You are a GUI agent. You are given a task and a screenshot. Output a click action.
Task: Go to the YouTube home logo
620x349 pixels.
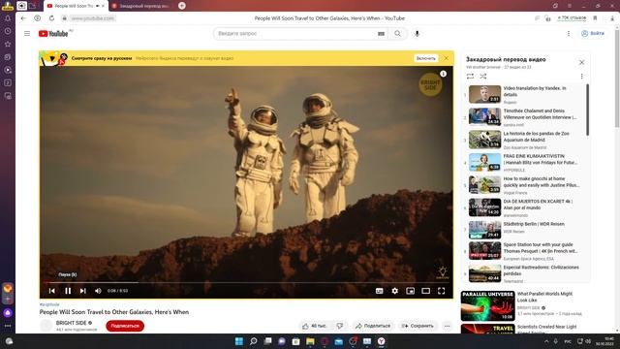tap(53, 34)
